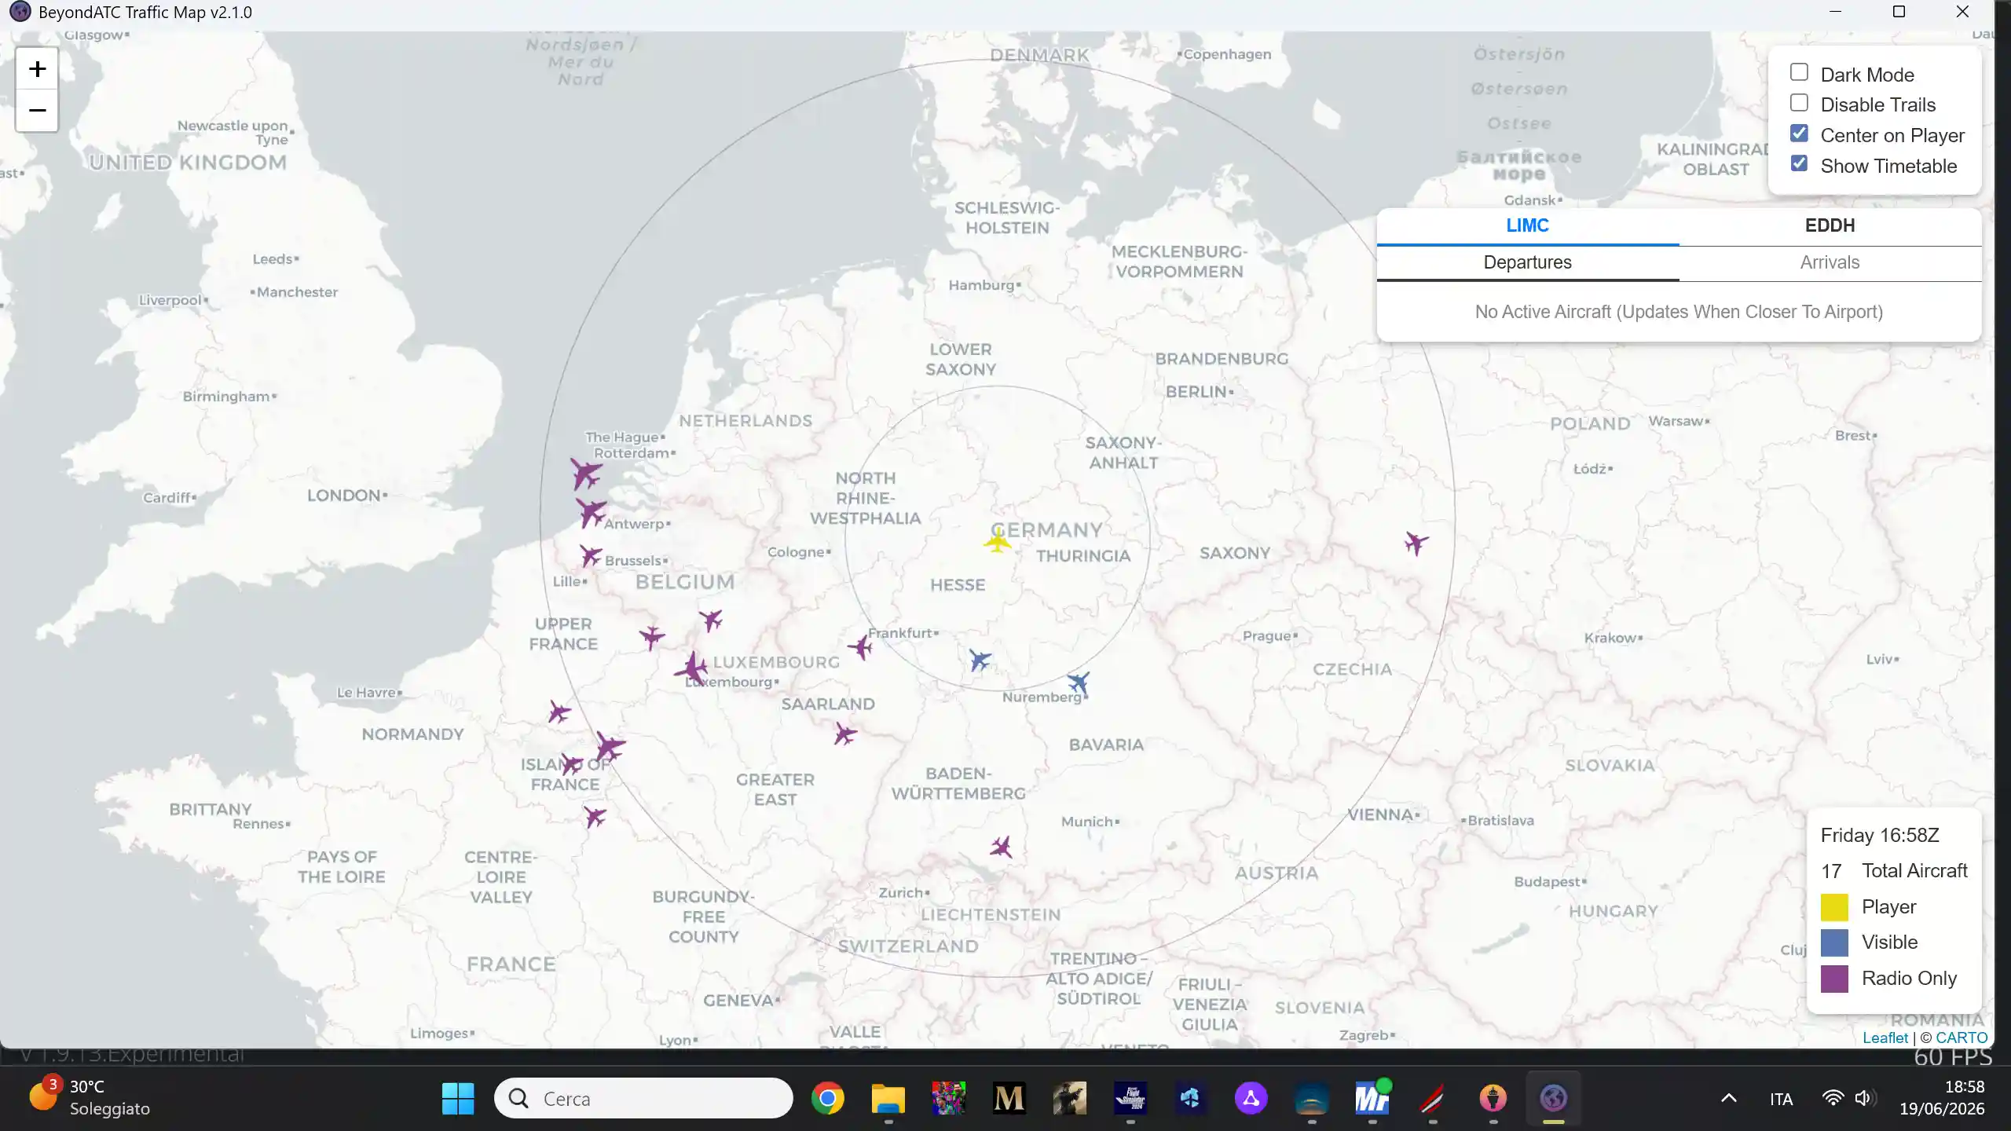Image resolution: width=2011 pixels, height=1131 pixels.
Task: Click the blue aircraft next to Nuremberg
Action: click(x=1079, y=683)
